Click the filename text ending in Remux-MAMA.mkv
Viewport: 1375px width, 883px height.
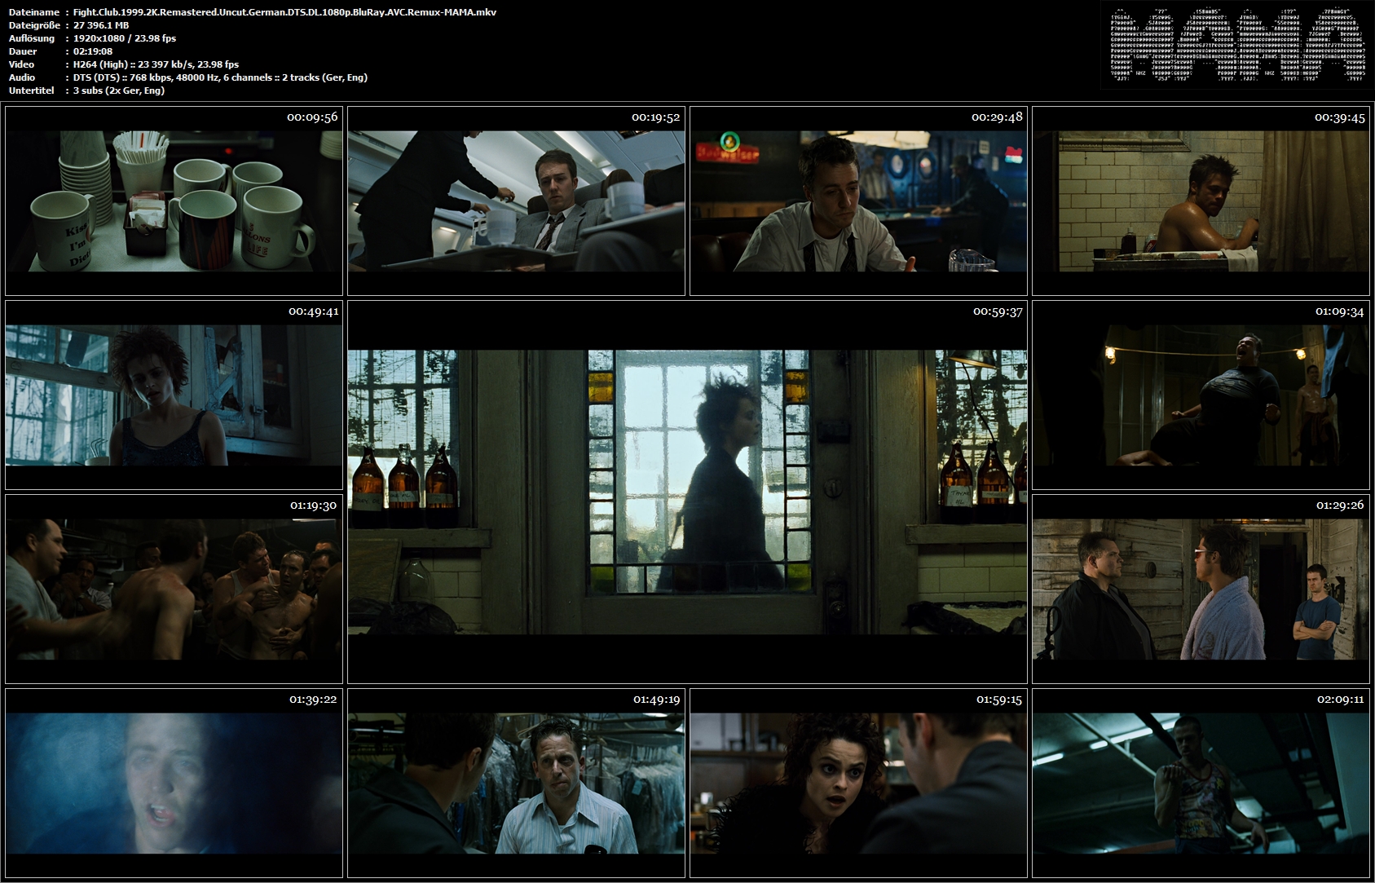tap(284, 12)
